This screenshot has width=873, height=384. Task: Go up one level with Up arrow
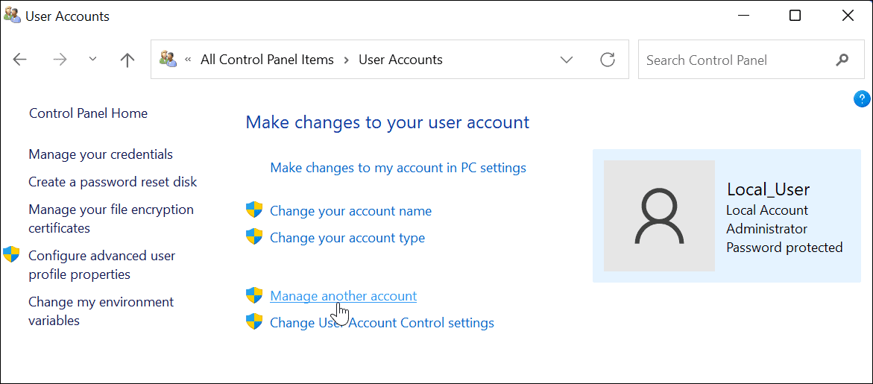point(127,60)
